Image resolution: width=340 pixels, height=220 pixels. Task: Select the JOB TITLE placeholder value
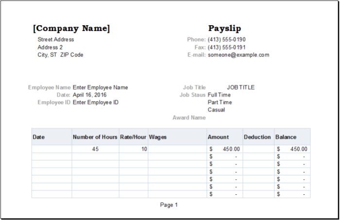pyautogui.click(x=240, y=87)
